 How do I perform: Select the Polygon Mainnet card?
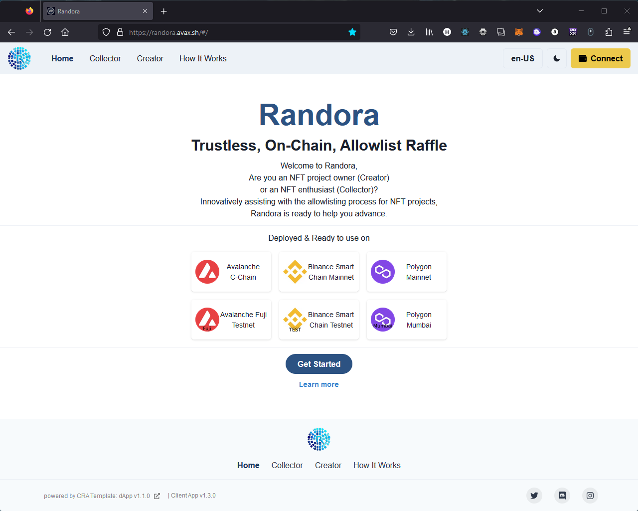(407, 272)
